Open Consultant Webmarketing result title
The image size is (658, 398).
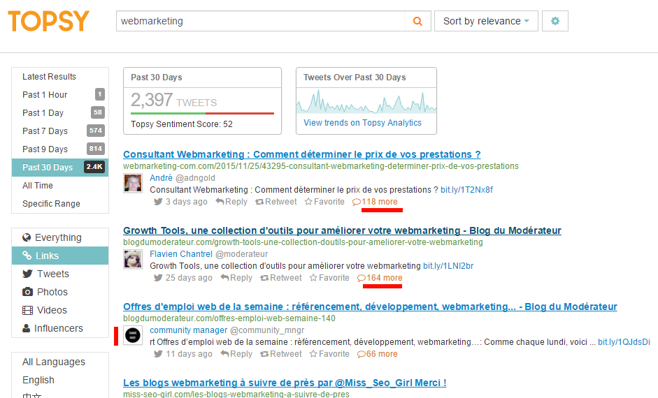(x=301, y=154)
